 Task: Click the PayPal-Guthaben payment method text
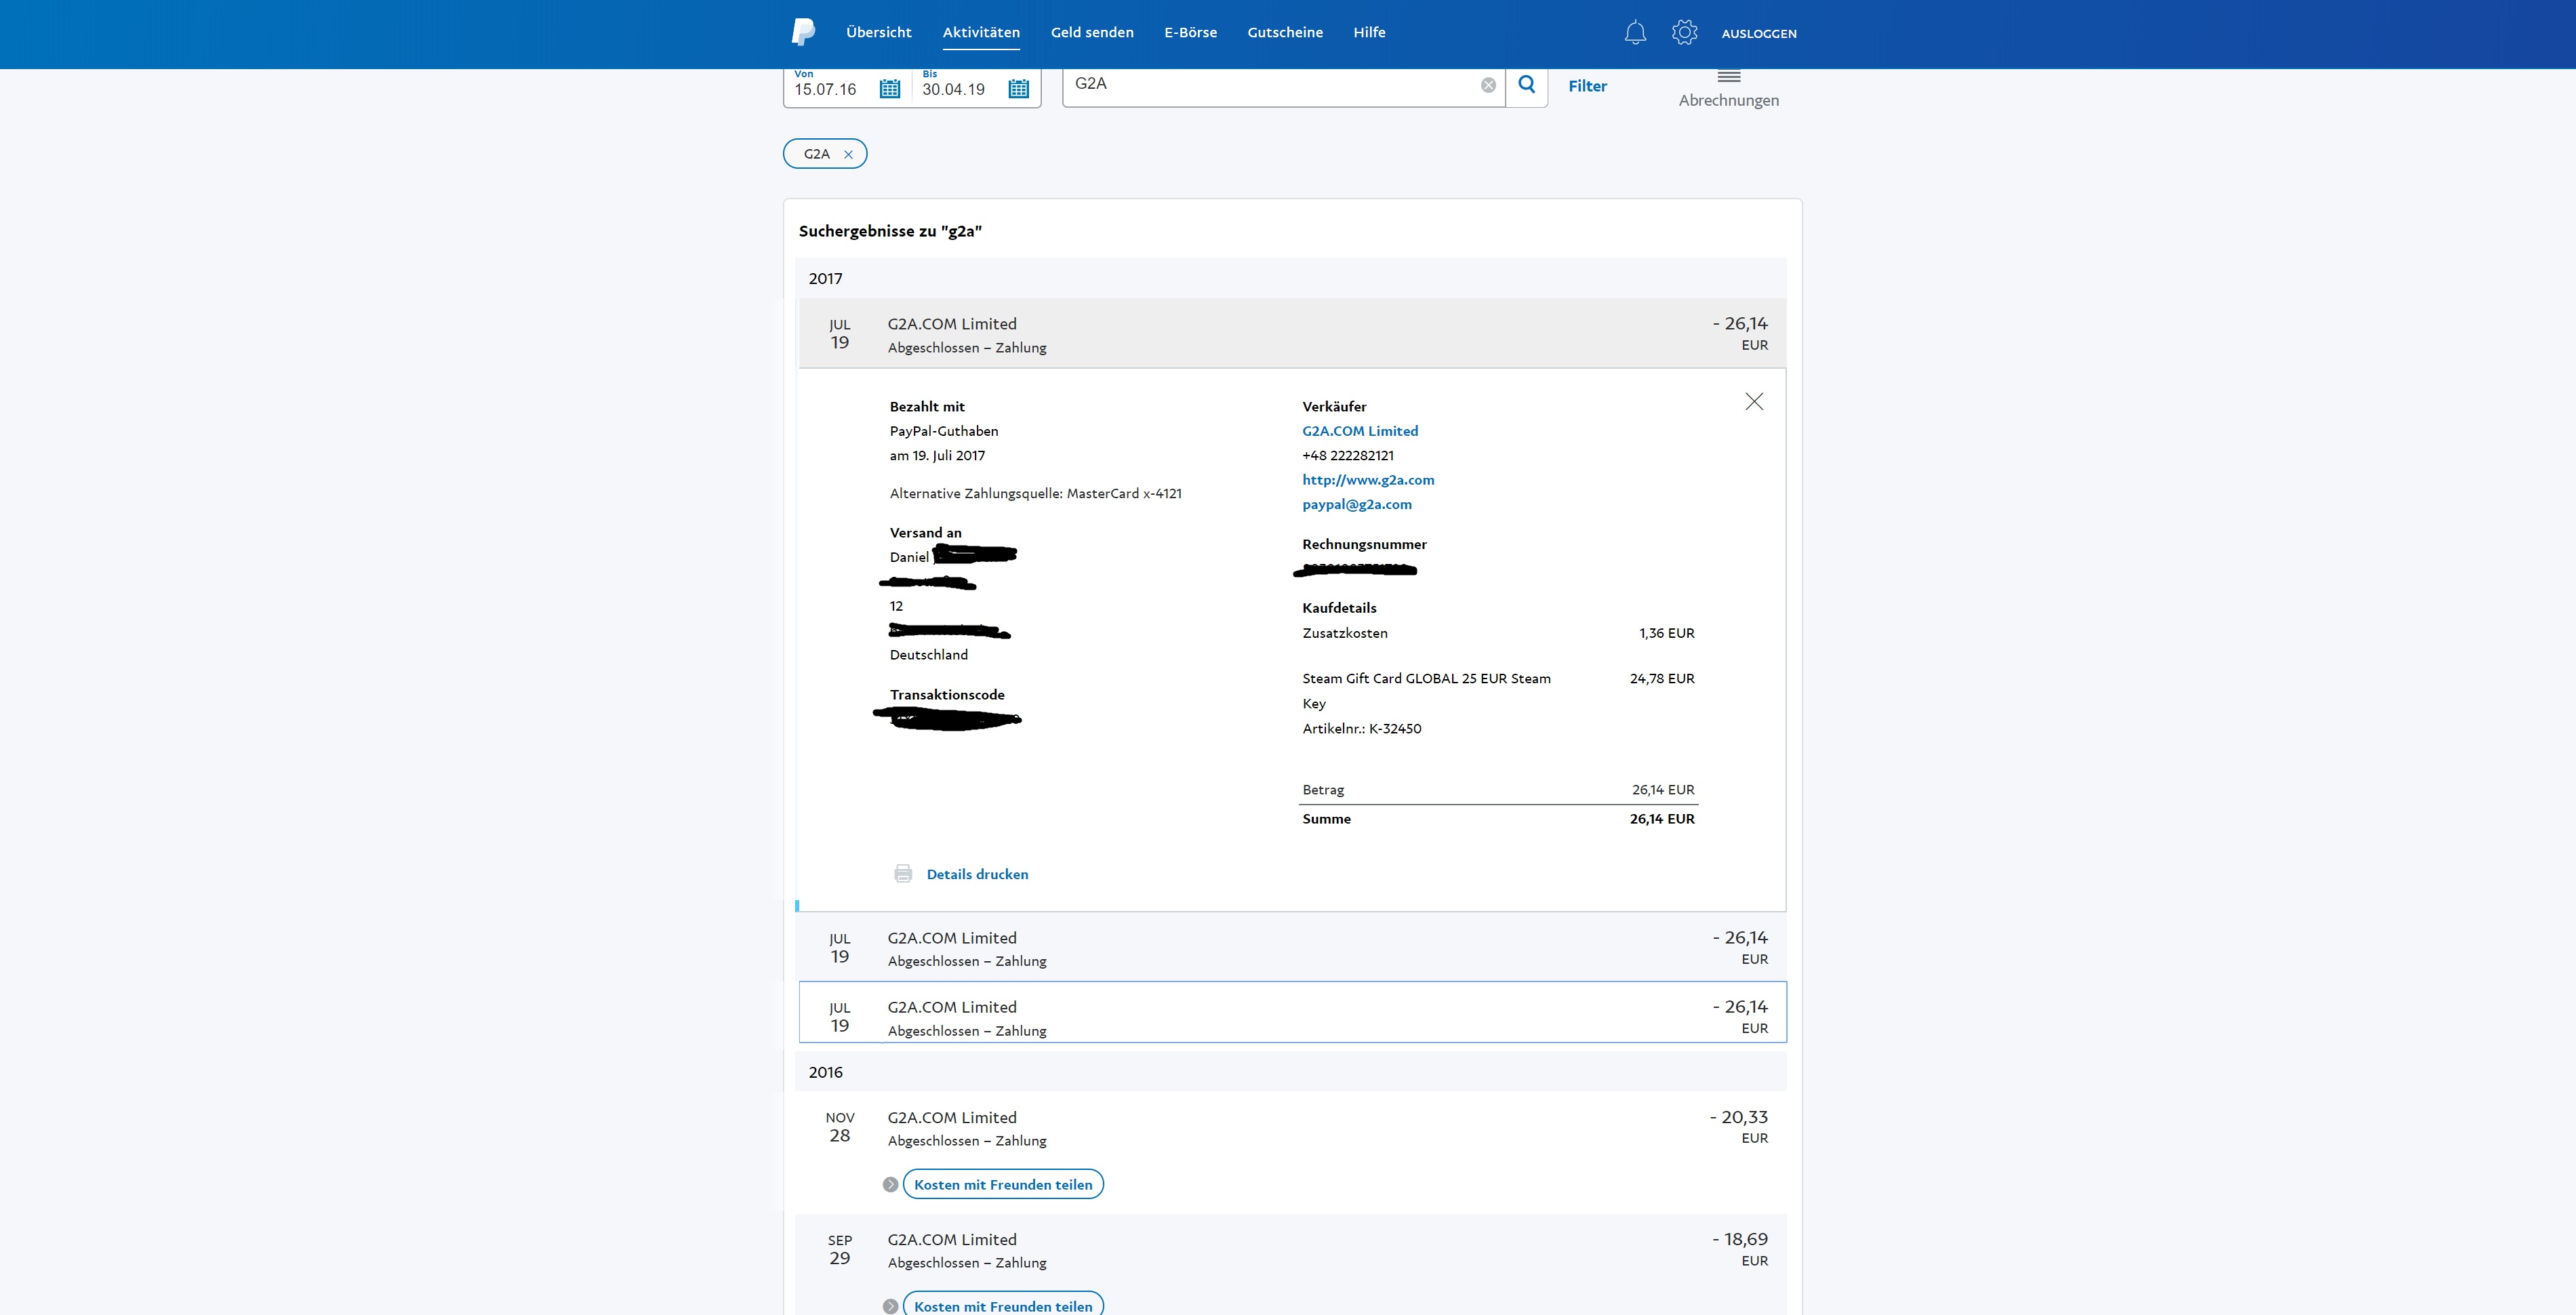944,431
